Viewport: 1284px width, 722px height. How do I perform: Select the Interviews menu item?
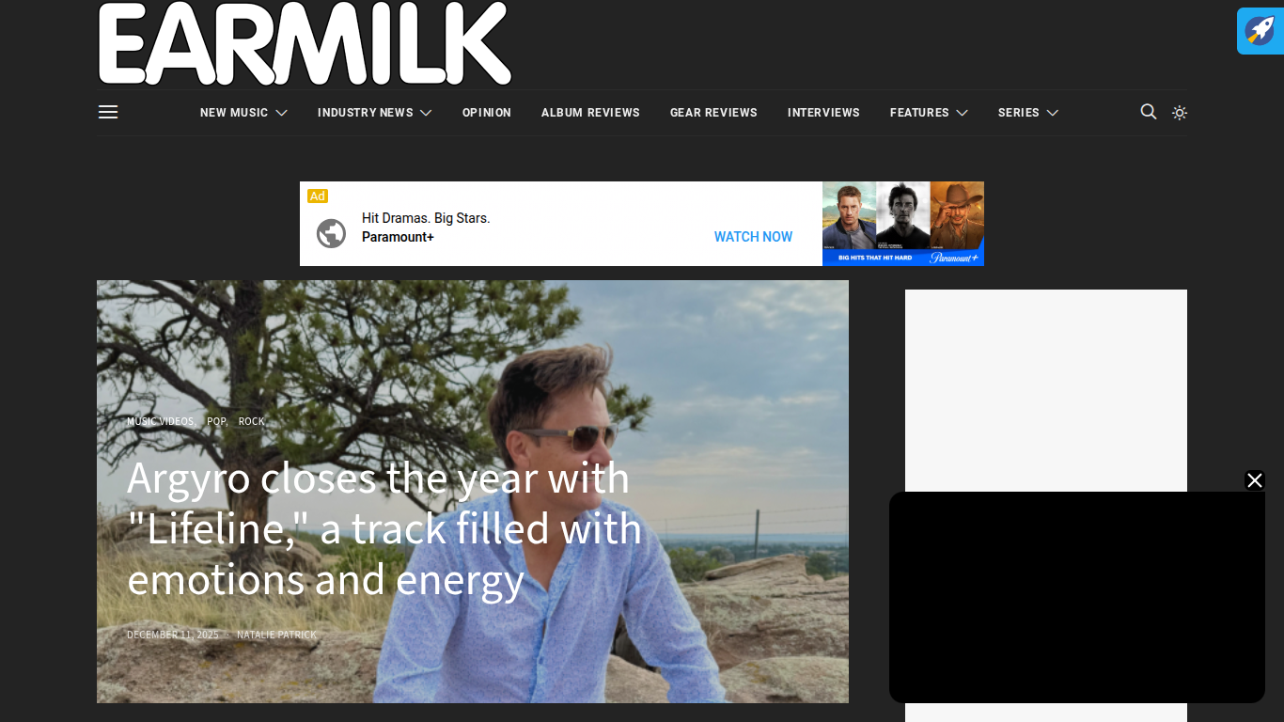pyautogui.click(x=823, y=113)
